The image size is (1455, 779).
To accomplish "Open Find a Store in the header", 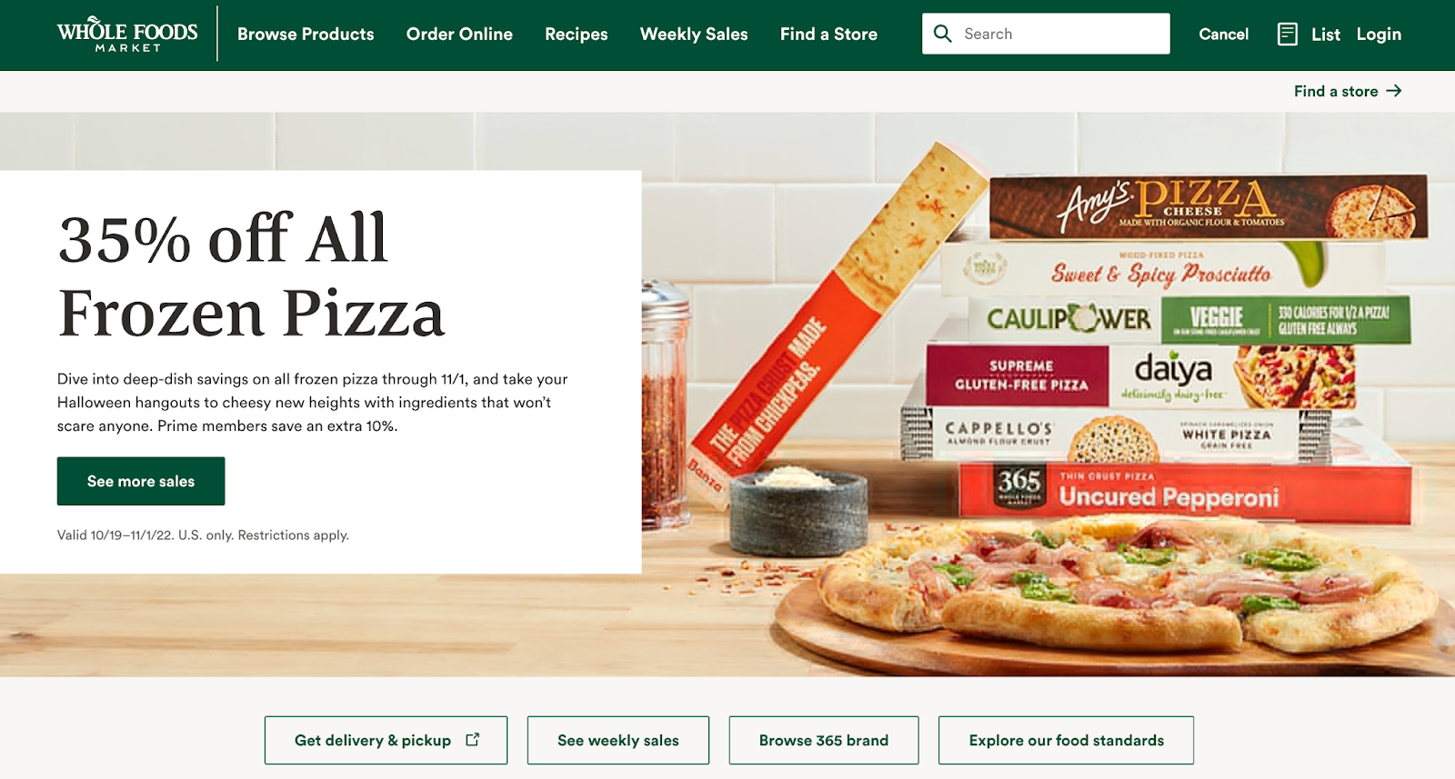I will pos(828,35).
